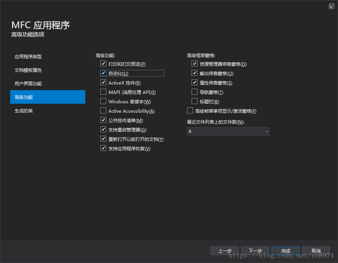Toggle ActiveX 控件(R) checkbox

tap(103, 82)
